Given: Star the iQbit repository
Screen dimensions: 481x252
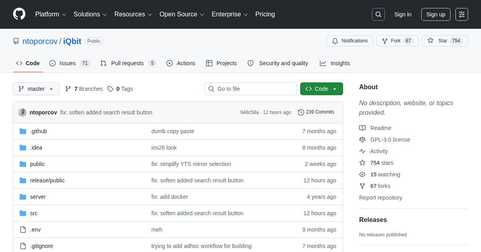Looking at the screenshot, I should [445, 41].
